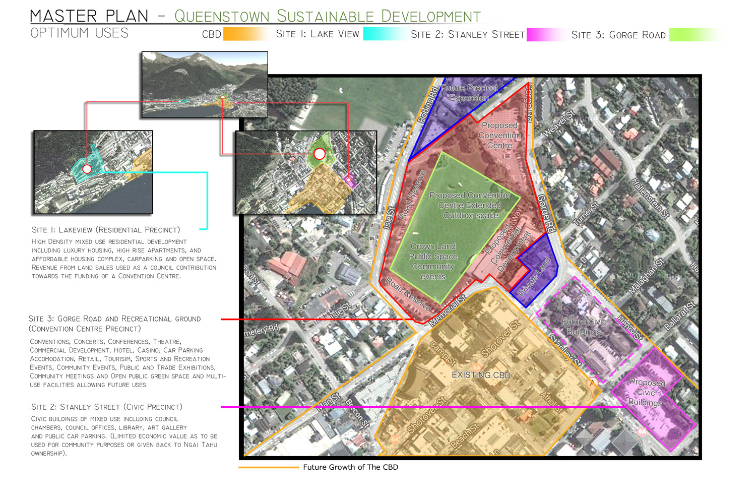Select the EXISTING CBD orange region
Image resolution: width=756 pixels, height=504 pixels.
coord(481,375)
